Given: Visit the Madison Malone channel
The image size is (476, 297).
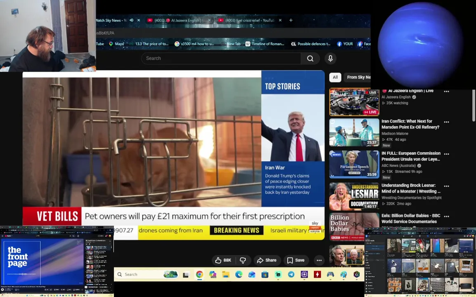Looking at the screenshot, I should tap(395, 133).
